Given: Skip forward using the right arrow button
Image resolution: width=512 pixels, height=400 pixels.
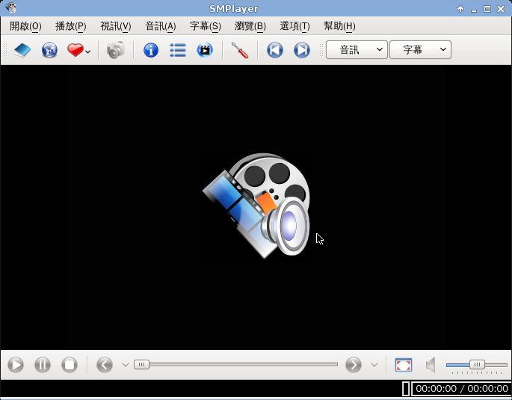Looking at the screenshot, I should (354, 365).
